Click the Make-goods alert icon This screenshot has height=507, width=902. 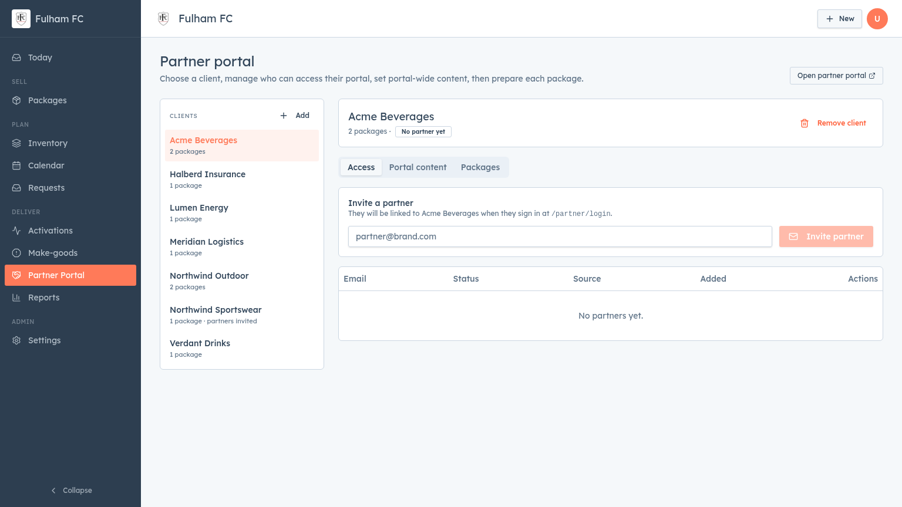tap(16, 253)
